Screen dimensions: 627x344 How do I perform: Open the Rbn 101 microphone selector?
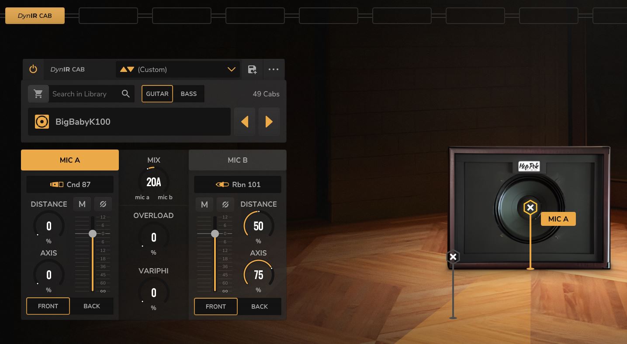click(x=238, y=184)
